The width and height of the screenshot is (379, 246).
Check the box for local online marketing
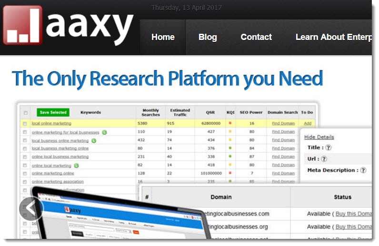coord(25,124)
